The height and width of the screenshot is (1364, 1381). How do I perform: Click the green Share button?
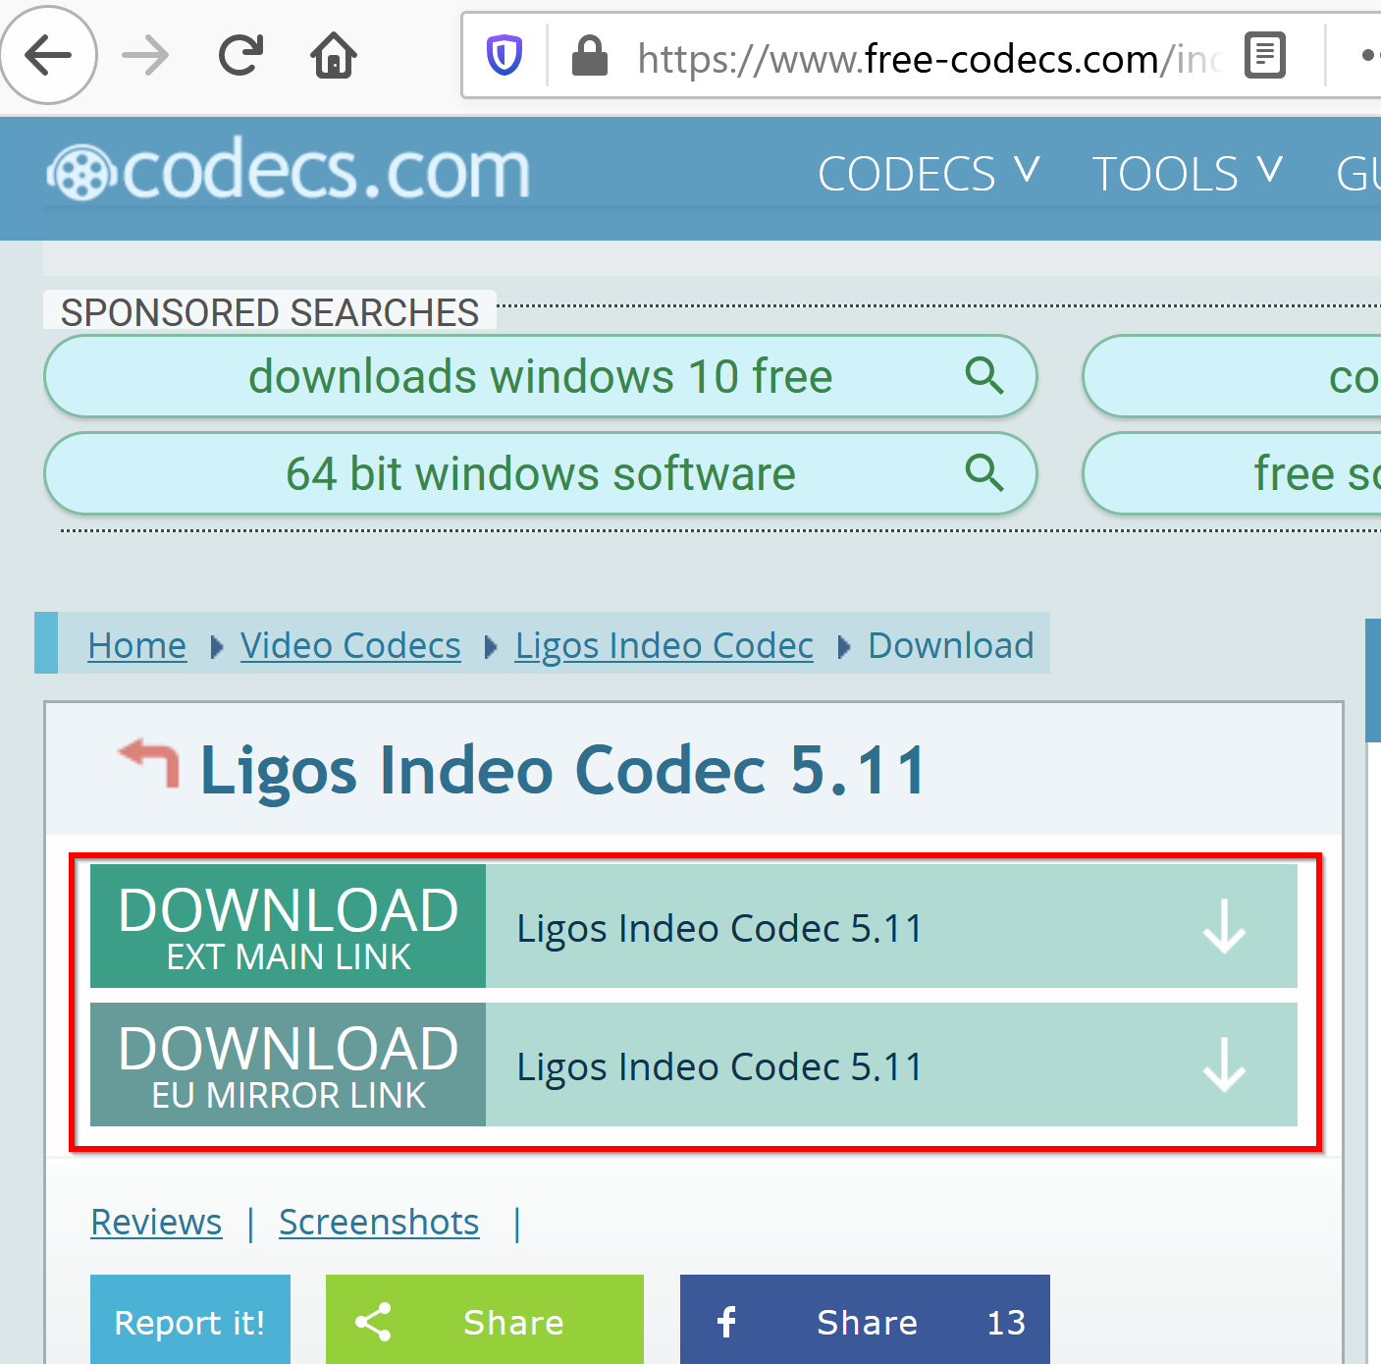[x=485, y=1320]
